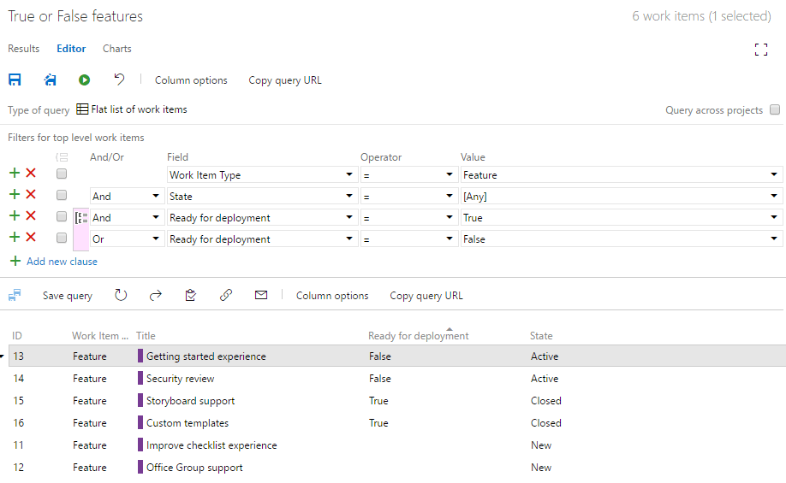Click Column options in the results toolbar
This screenshot has height=483, width=786.
click(332, 296)
